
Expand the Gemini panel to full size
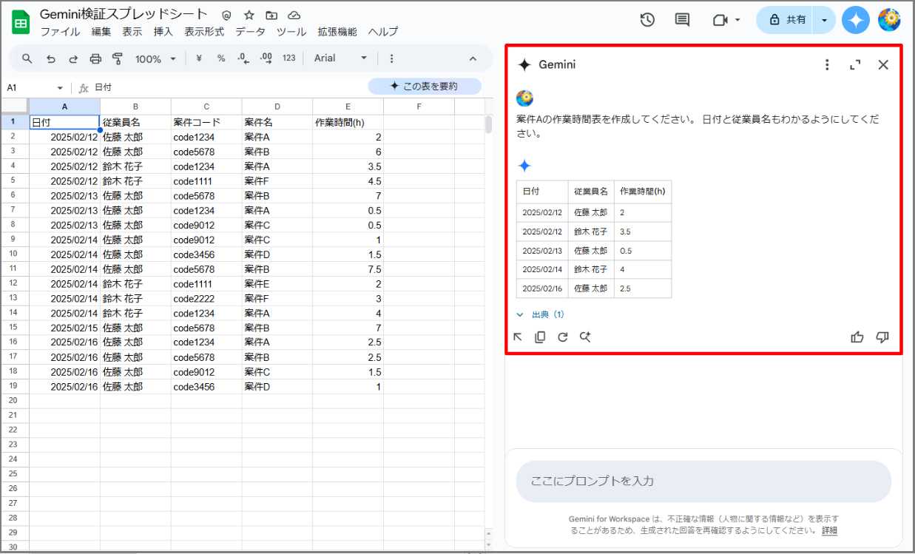[x=855, y=65]
